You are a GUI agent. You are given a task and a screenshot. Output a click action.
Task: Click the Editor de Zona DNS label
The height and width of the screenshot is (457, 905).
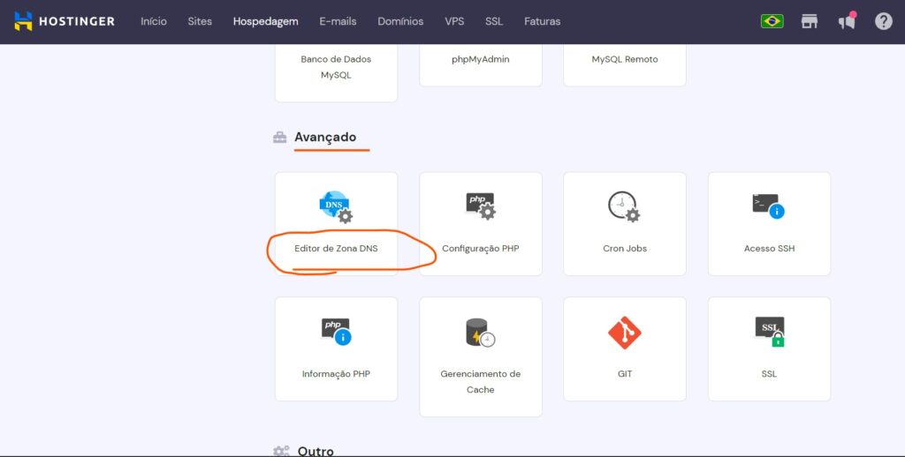[x=336, y=249]
